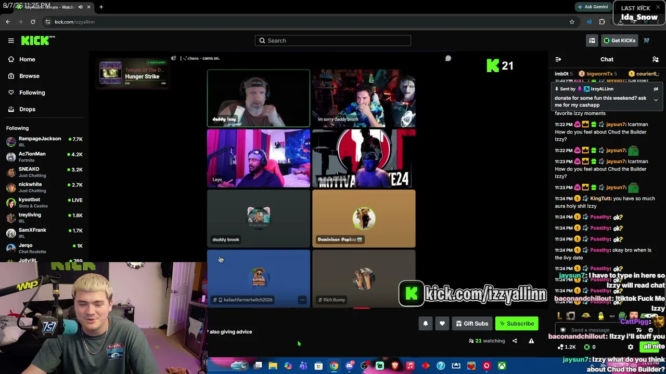The height and width of the screenshot is (374, 666).
Task: Toggle stream notifications bell
Action: [425, 324]
